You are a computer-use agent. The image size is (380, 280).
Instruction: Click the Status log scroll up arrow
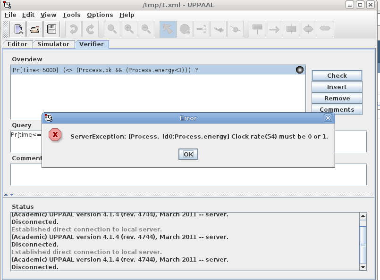tap(363, 216)
